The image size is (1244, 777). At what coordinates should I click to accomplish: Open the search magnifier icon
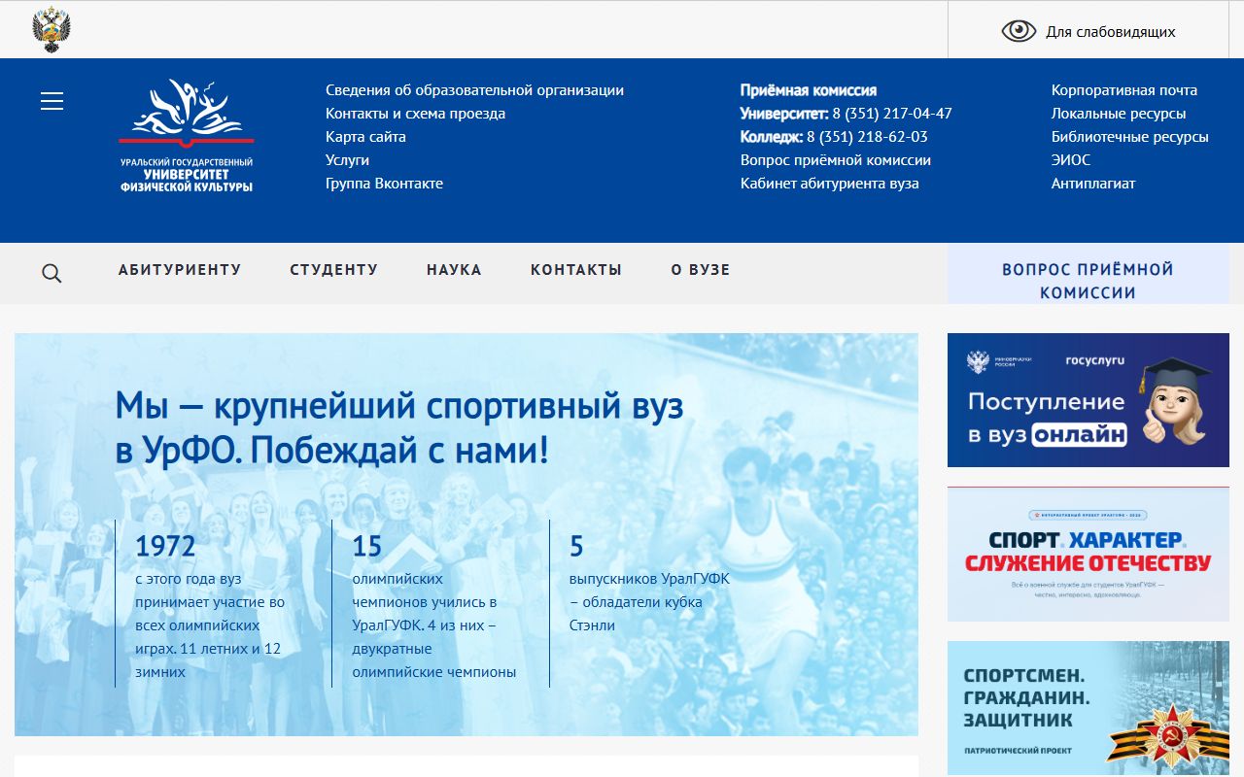pos(52,273)
